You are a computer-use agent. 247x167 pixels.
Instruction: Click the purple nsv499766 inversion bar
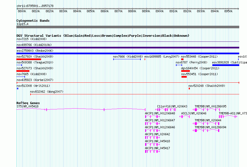(x=128, y=48)
